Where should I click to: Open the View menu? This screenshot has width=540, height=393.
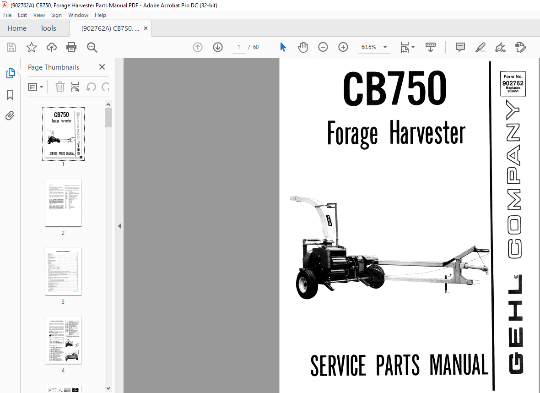click(x=39, y=15)
